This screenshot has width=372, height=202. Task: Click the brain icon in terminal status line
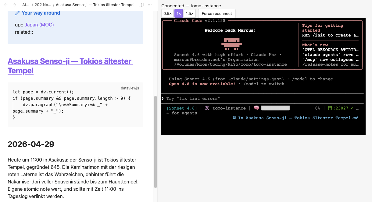coord(256,108)
